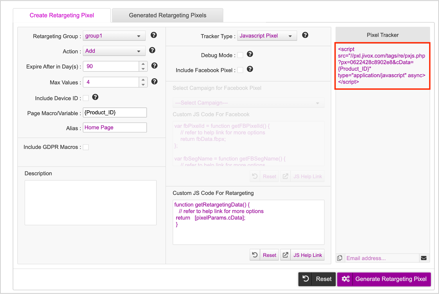Click external-link icon beside retargeting JS Help Link
The height and width of the screenshot is (294, 439).
(x=286, y=255)
